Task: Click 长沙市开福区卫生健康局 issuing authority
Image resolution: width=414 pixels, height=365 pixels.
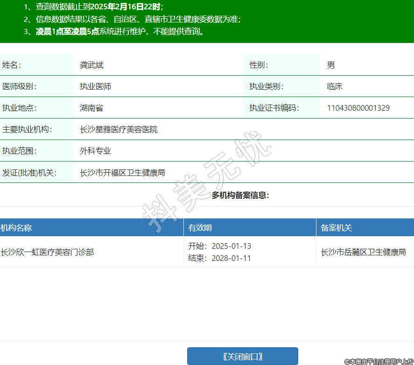Action: (x=122, y=173)
